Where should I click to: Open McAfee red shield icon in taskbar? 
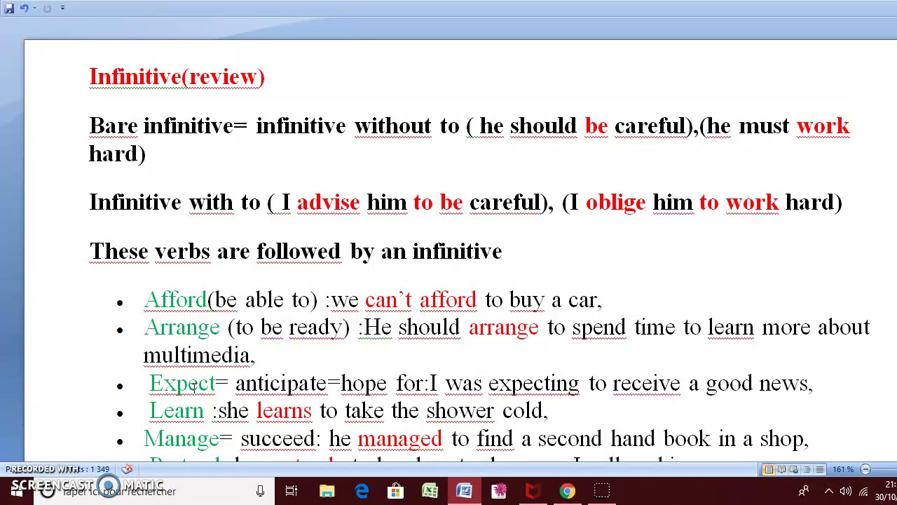tap(533, 491)
